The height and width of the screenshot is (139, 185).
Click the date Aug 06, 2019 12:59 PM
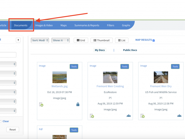pos(110,104)
